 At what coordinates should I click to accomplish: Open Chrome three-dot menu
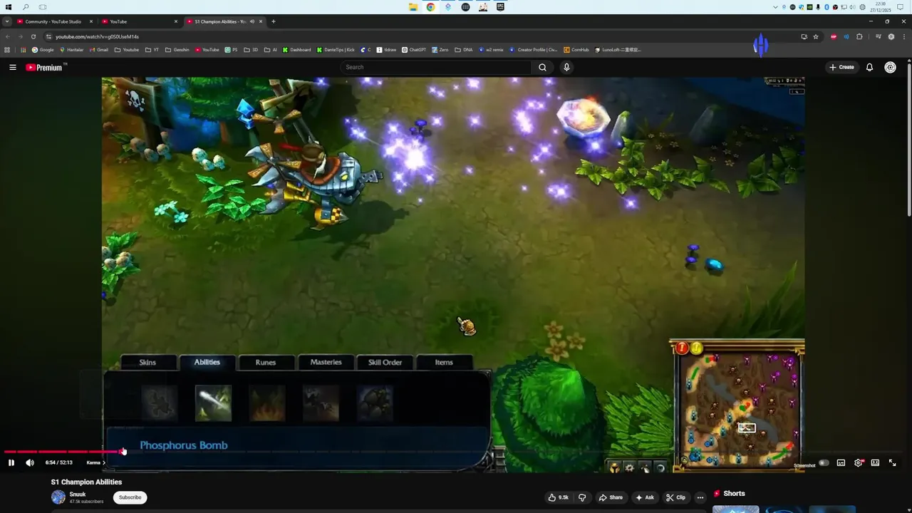[x=904, y=36]
